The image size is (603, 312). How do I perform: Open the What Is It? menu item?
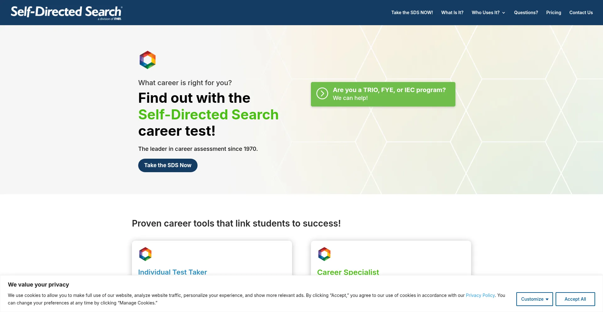pos(452,13)
